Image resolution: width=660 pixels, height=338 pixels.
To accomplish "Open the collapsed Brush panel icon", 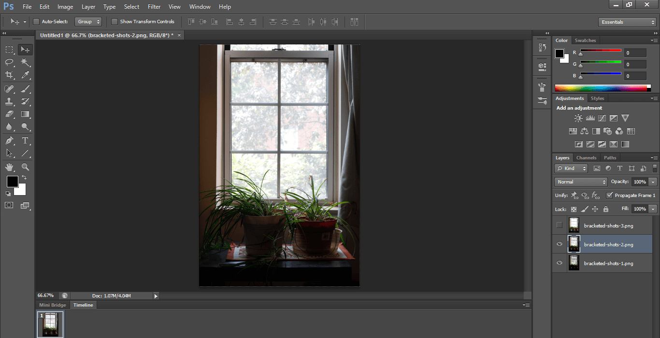I will [x=542, y=87].
